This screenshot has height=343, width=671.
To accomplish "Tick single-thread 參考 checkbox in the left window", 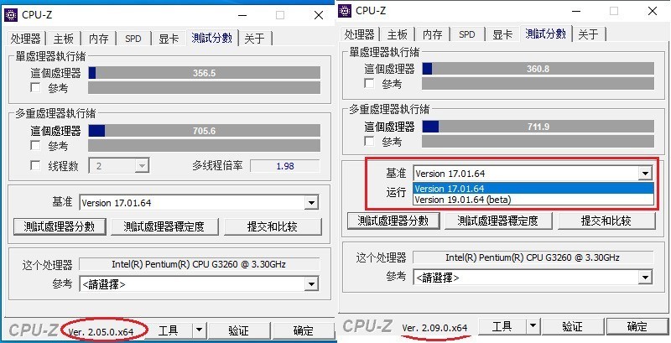I will pos(35,88).
